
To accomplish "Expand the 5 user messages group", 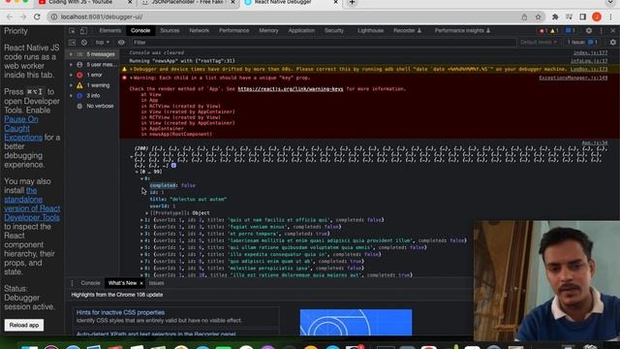I will click(71, 65).
